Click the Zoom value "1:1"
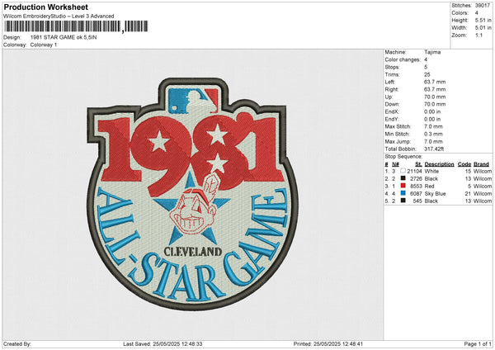The width and height of the screenshot is (495, 350). tap(478, 35)
